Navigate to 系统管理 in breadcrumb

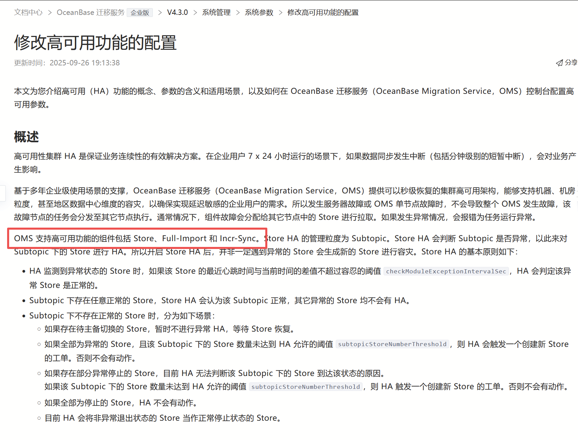[x=216, y=13]
